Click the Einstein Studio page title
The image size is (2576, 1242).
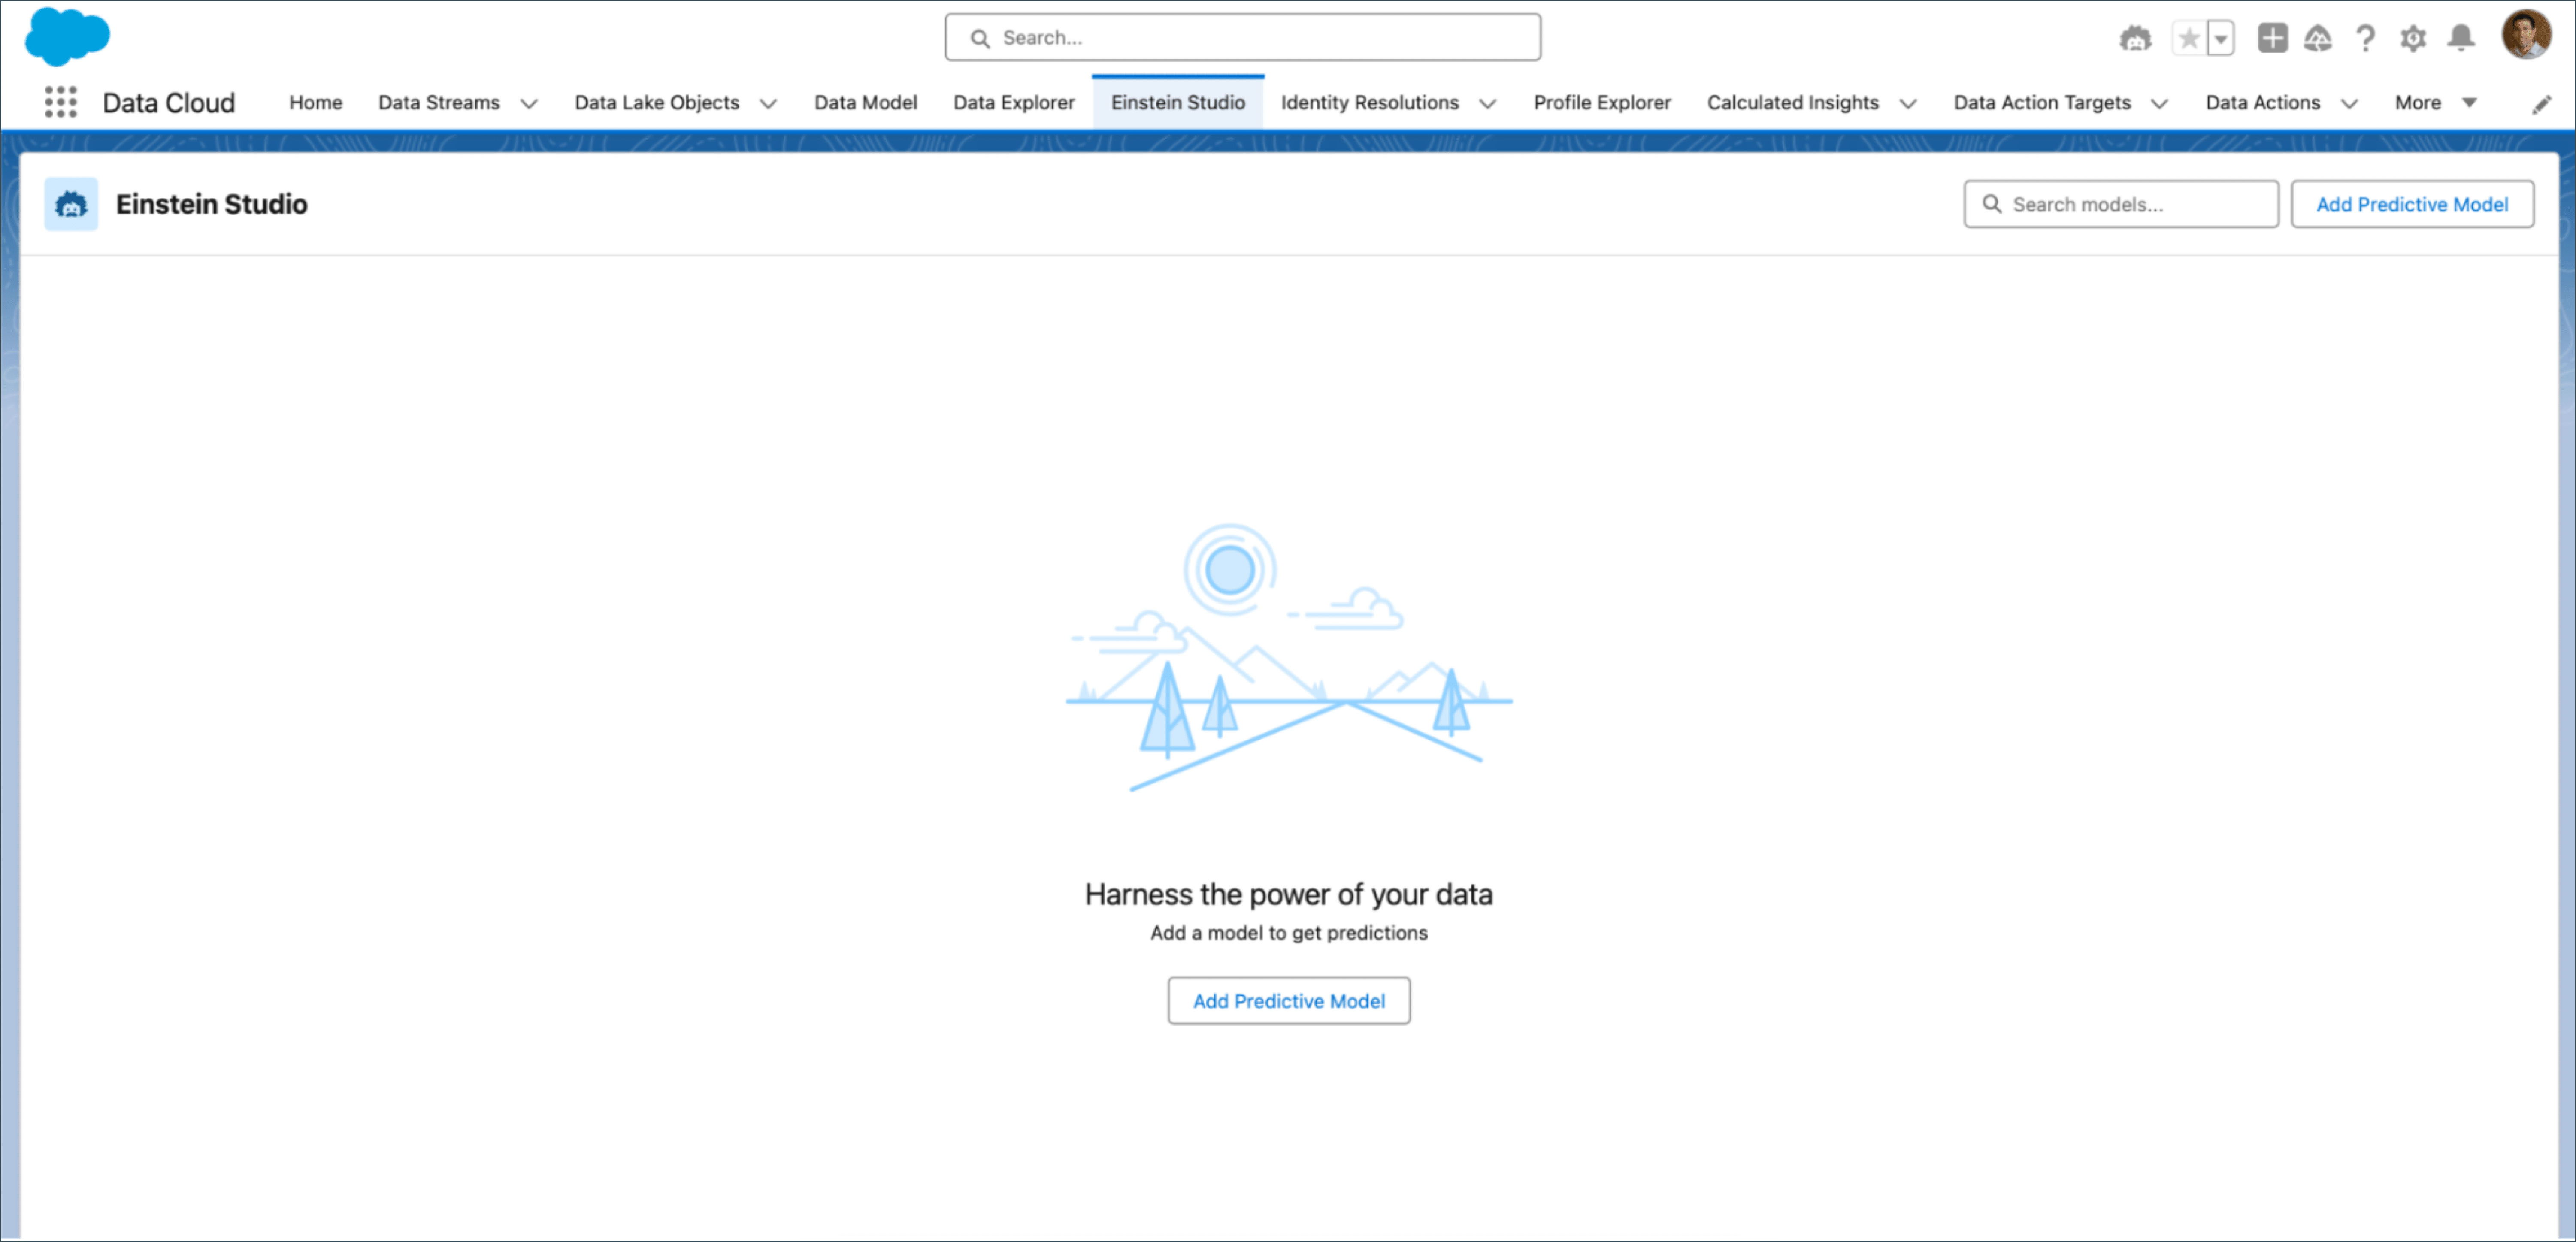coord(211,204)
